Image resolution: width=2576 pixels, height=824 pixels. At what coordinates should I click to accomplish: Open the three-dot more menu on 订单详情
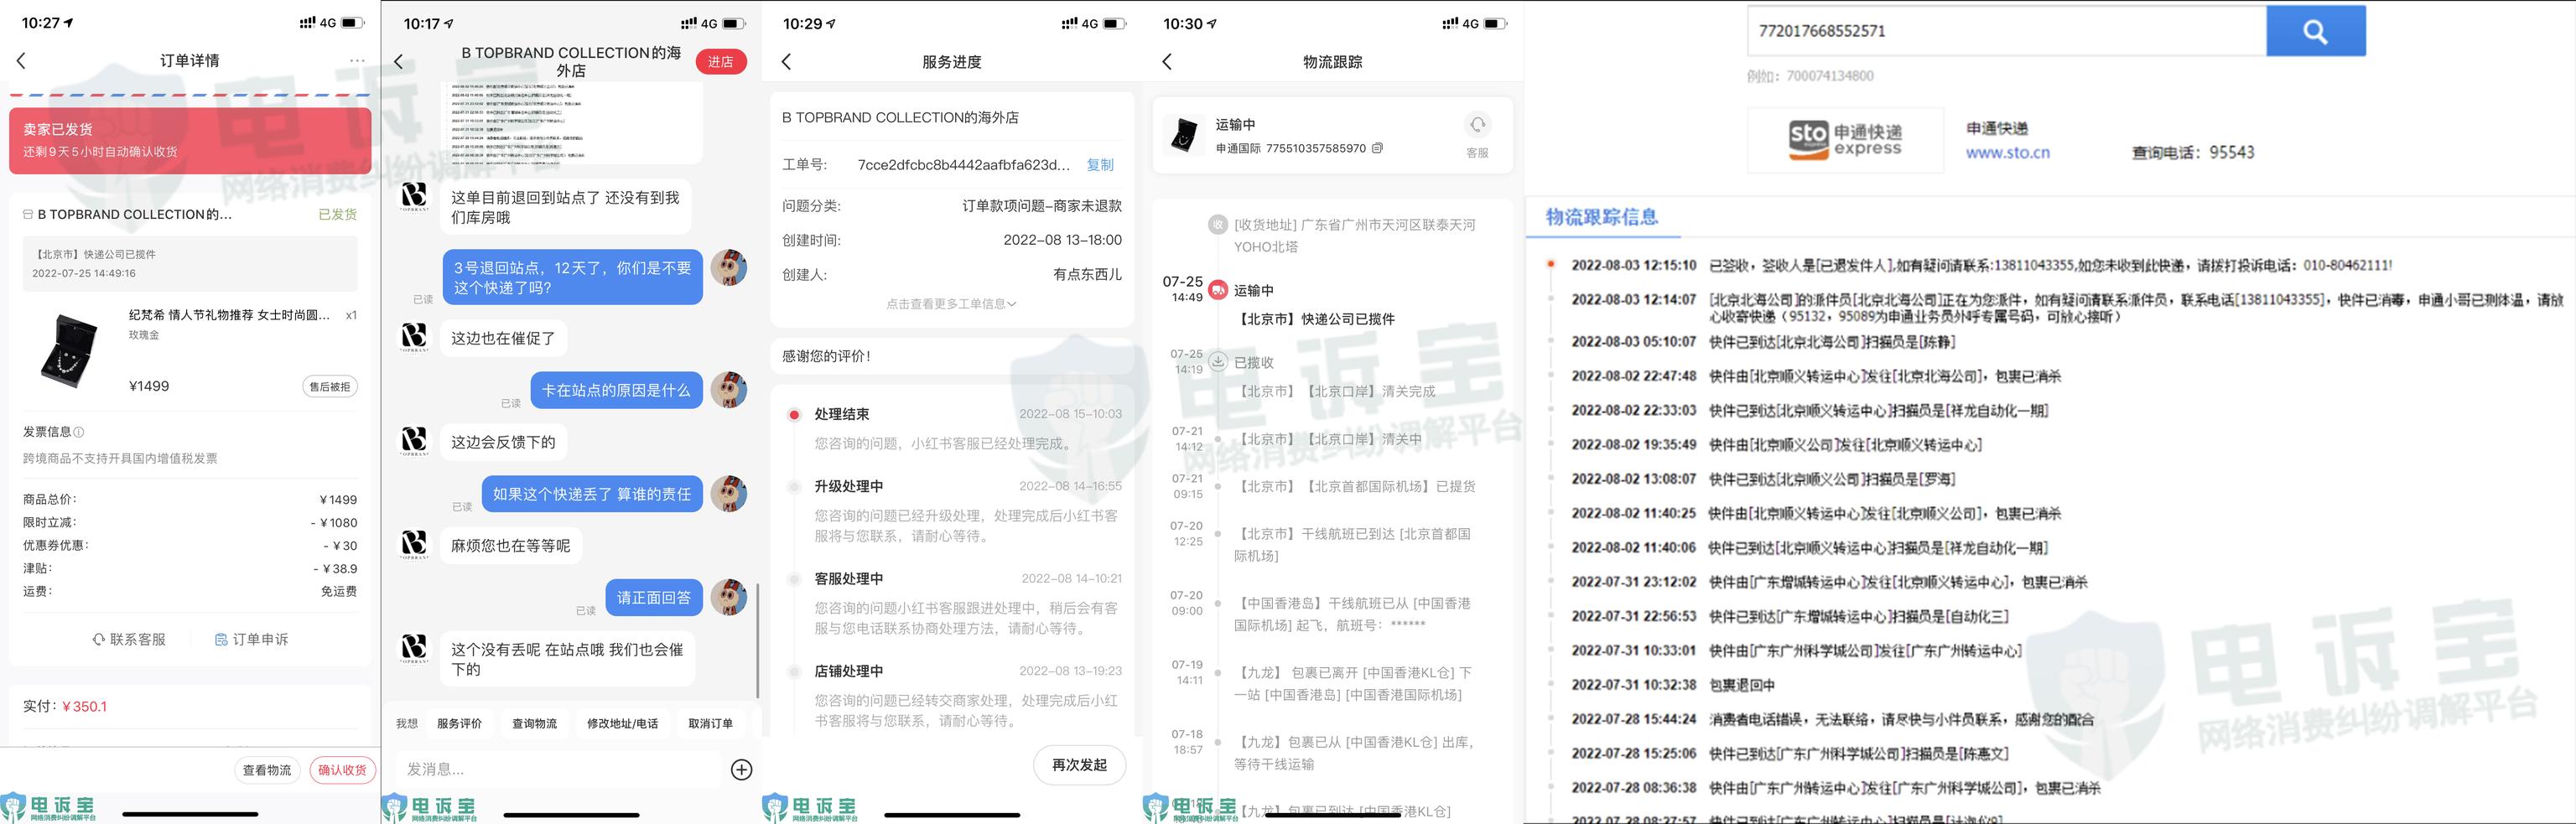click(357, 61)
